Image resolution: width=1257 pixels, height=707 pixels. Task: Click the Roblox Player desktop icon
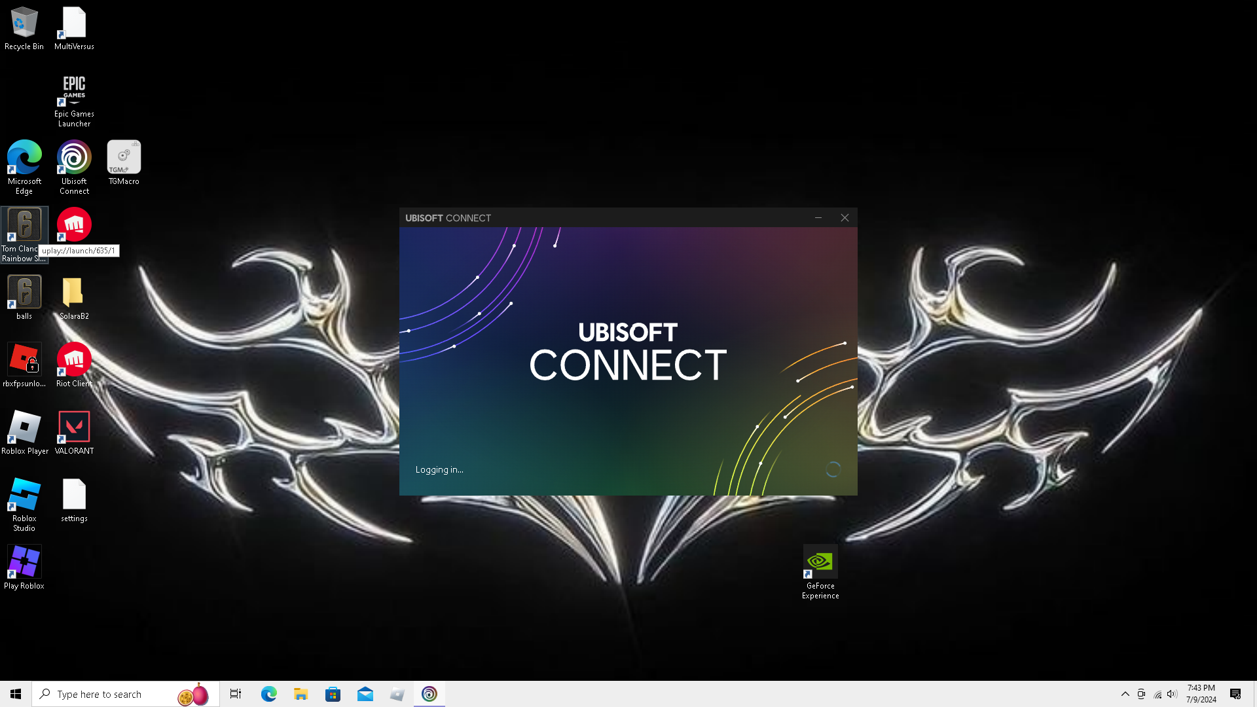[24, 427]
